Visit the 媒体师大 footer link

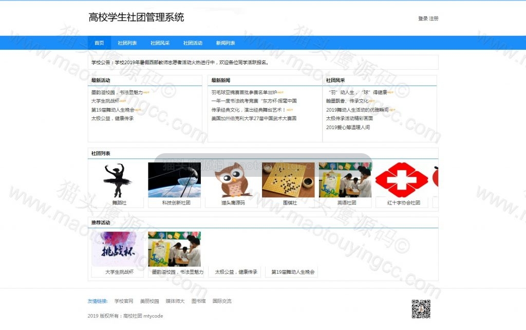pos(175,301)
